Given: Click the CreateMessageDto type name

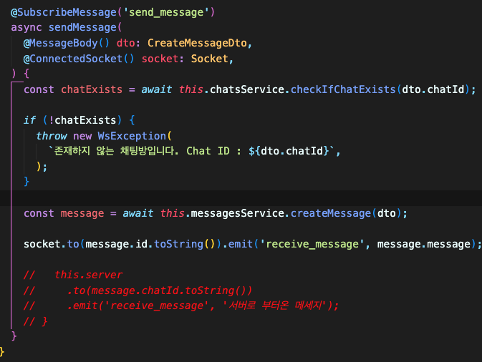Looking at the screenshot, I should point(197,43).
